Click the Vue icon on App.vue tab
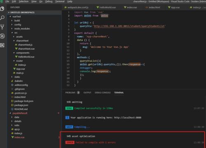Image resolution: width=206 pixels, height=148 pixels. coord(169,7)
